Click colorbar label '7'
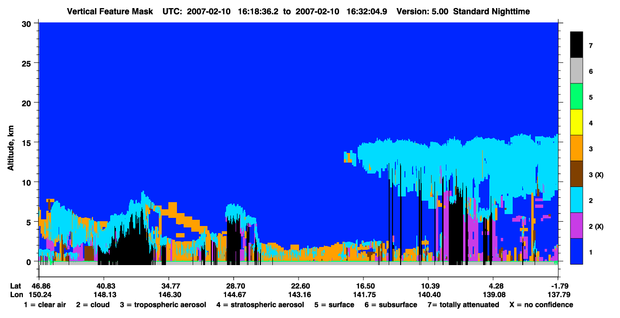The width and height of the screenshot is (620, 318). click(591, 46)
